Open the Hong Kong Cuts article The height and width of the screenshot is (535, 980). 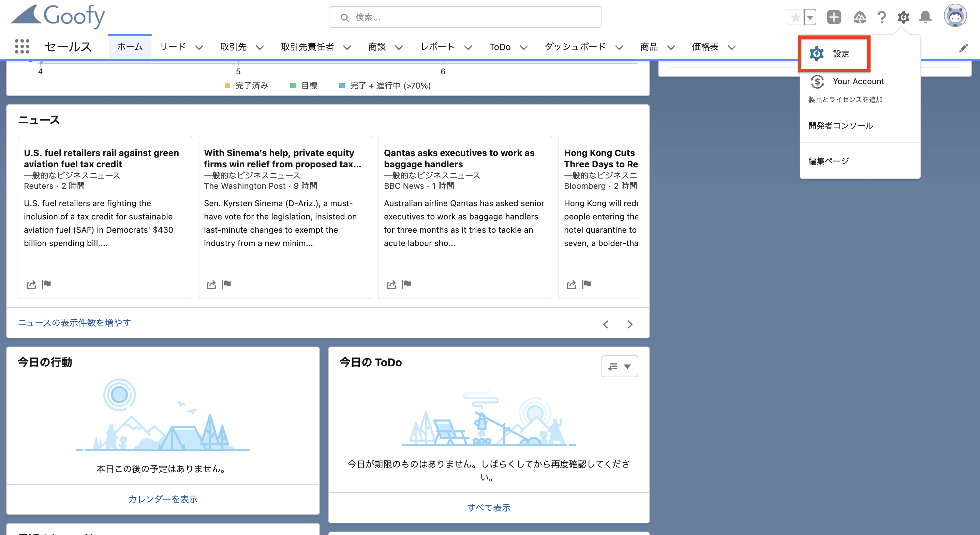tap(601, 158)
